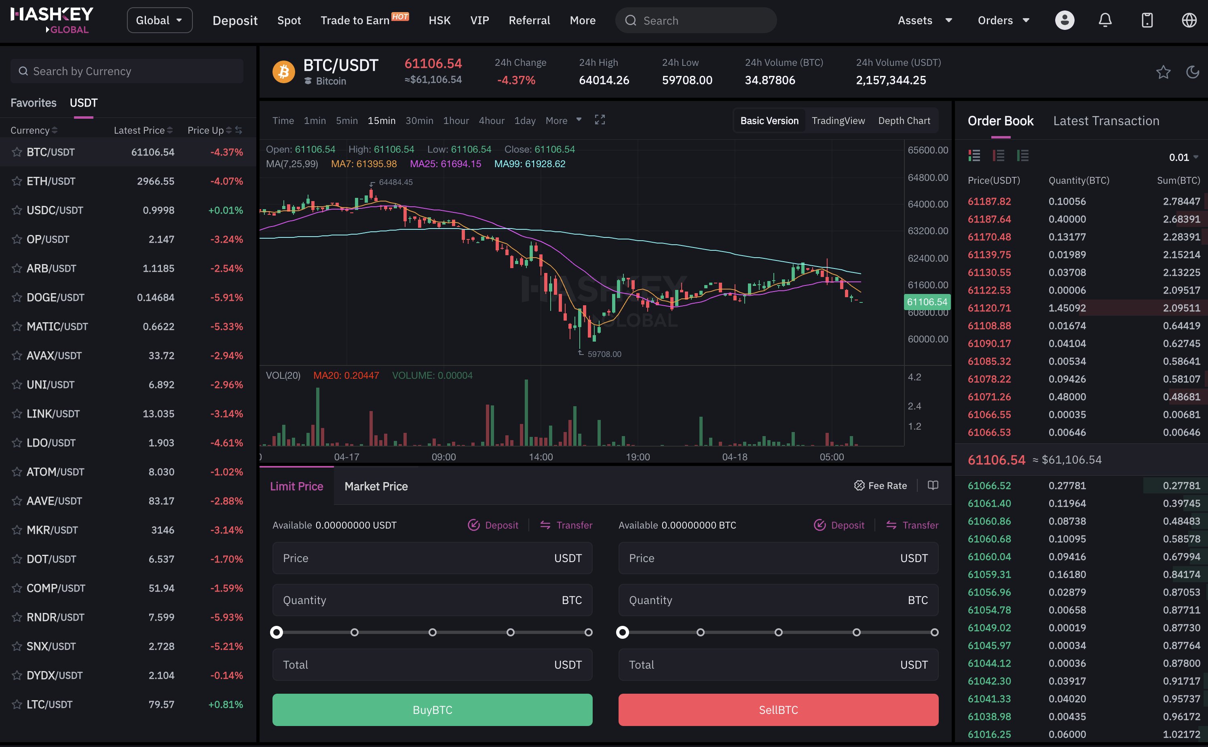Select the Market Price tab

(376, 486)
